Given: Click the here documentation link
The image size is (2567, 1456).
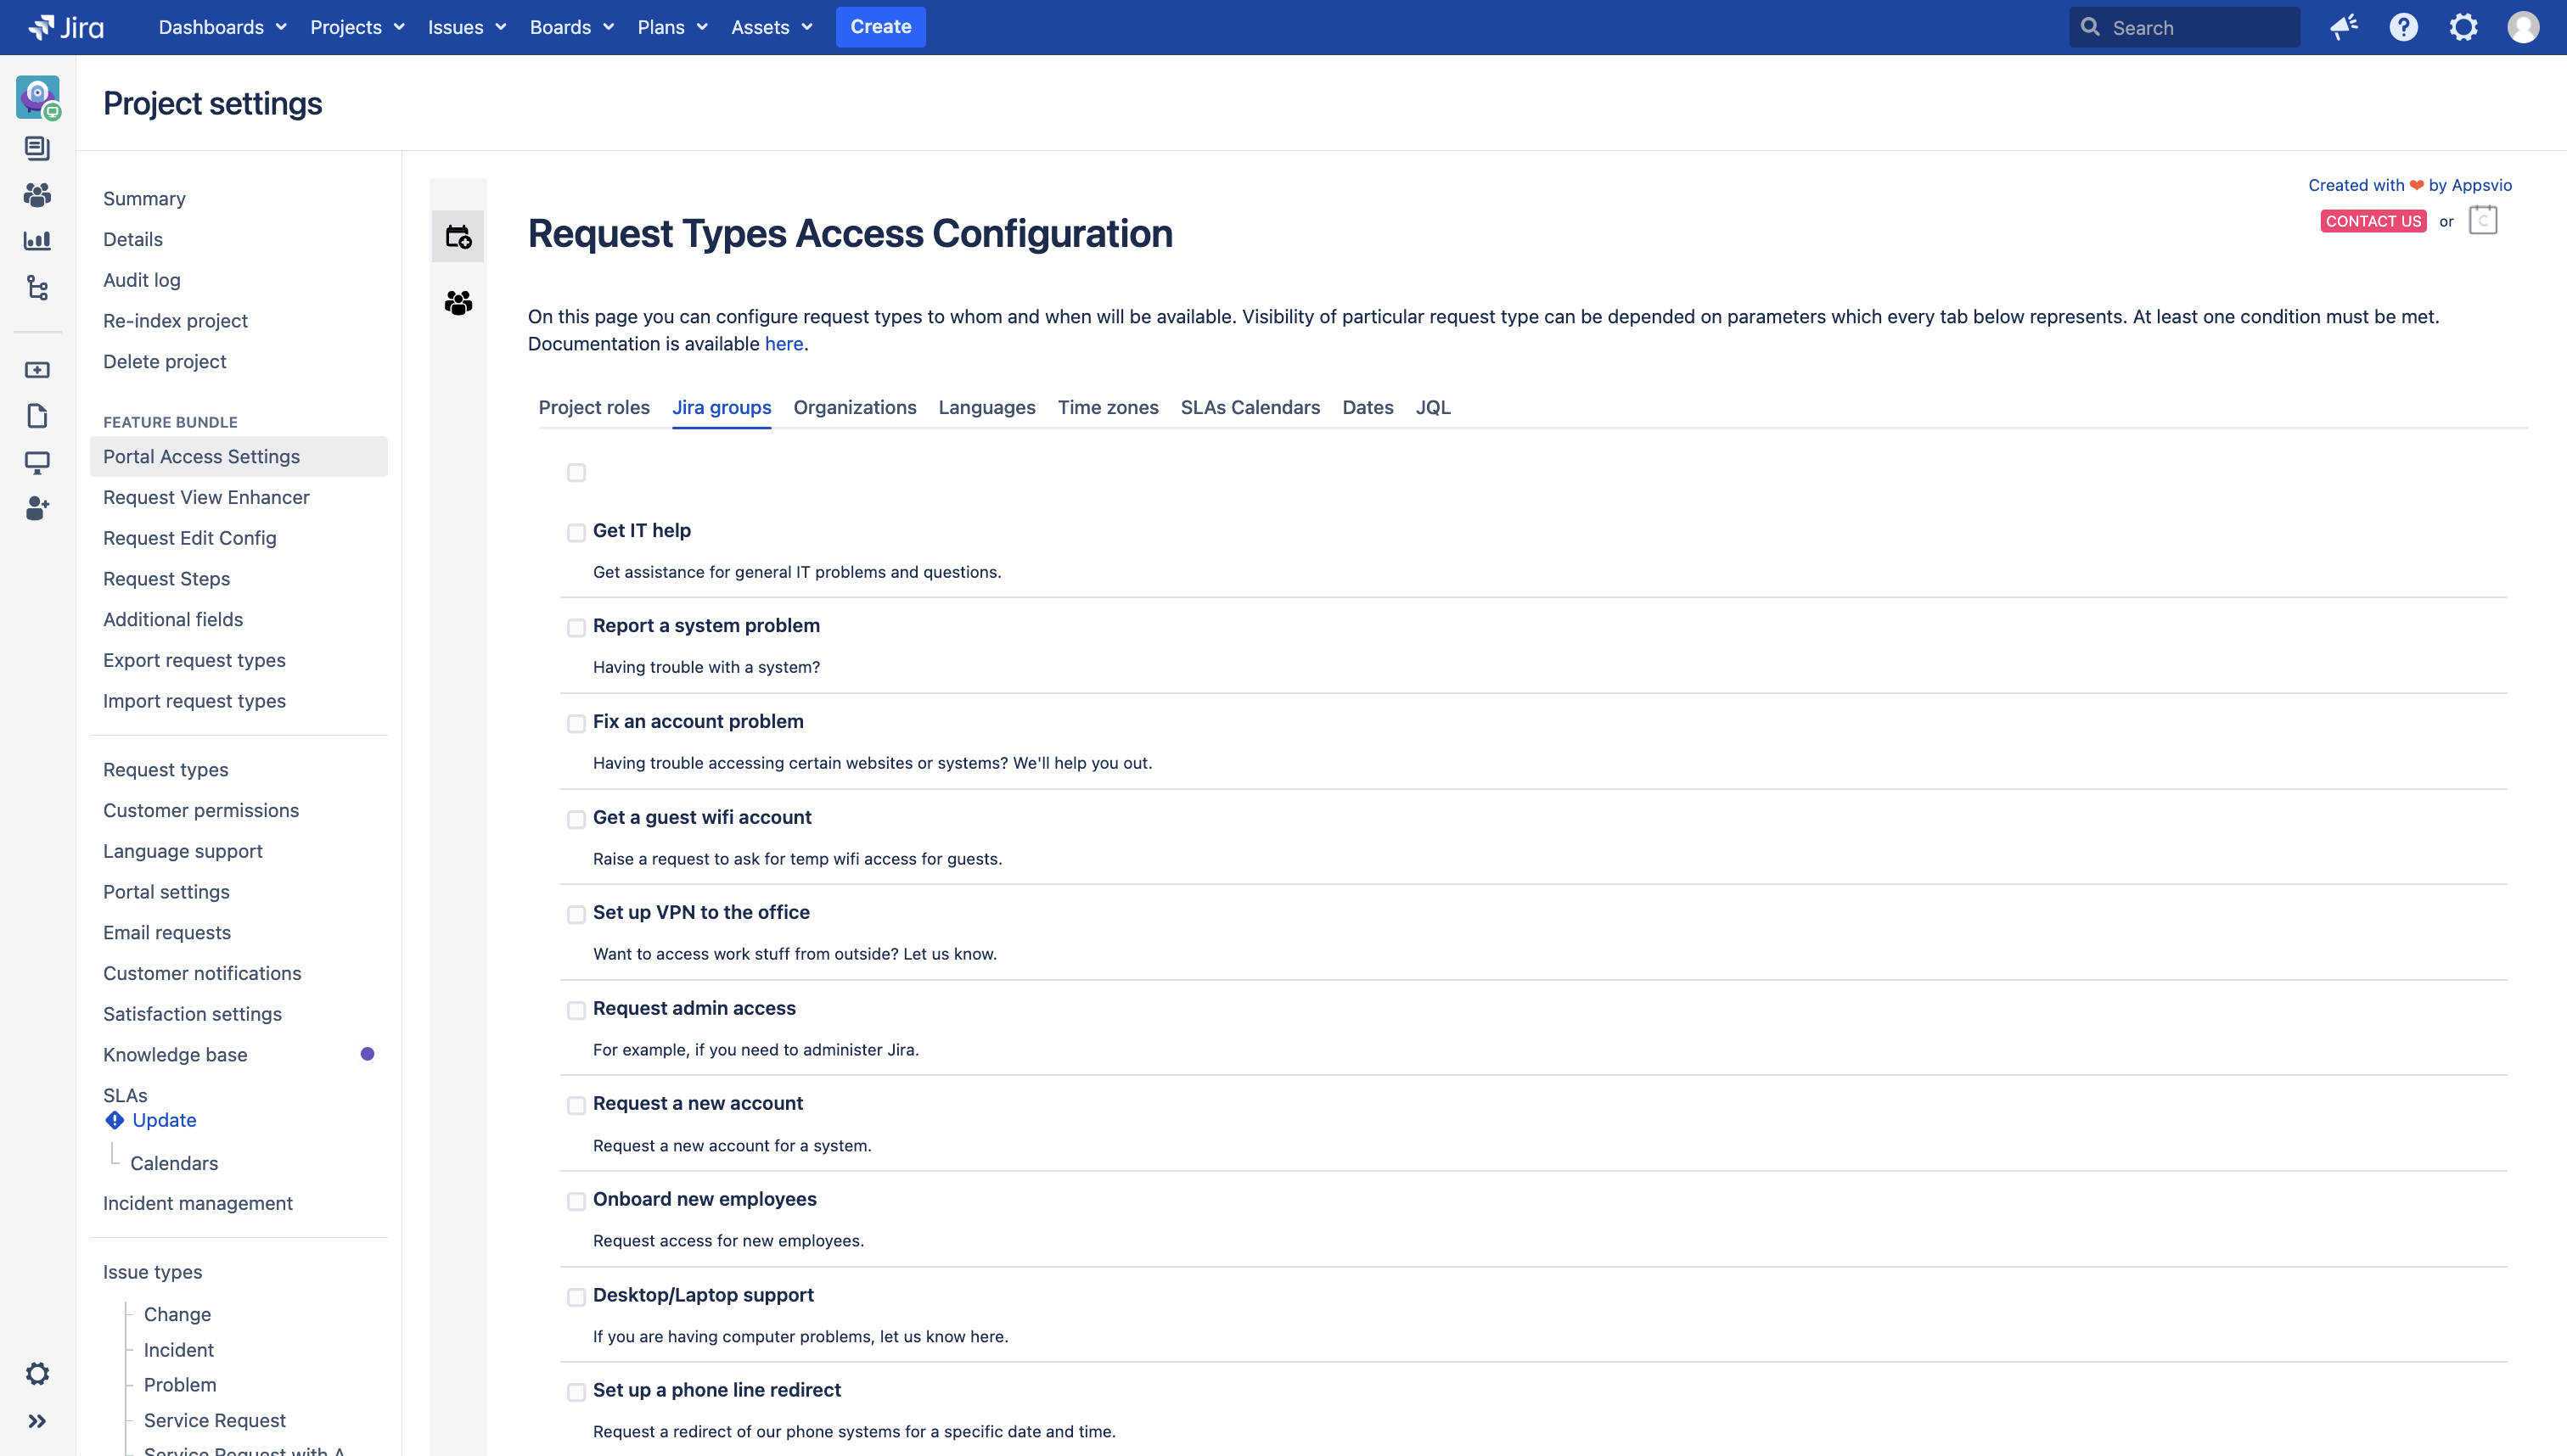Looking at the screenshot, I should tap(781, 342).
